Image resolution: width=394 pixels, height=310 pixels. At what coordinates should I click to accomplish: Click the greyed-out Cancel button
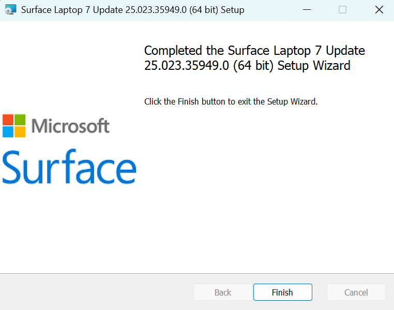click(x=356, y=292)
